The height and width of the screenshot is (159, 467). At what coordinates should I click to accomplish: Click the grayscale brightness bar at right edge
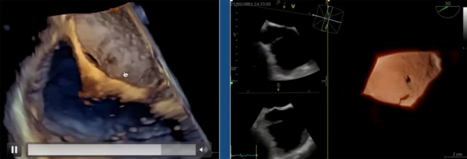(465, 28)
